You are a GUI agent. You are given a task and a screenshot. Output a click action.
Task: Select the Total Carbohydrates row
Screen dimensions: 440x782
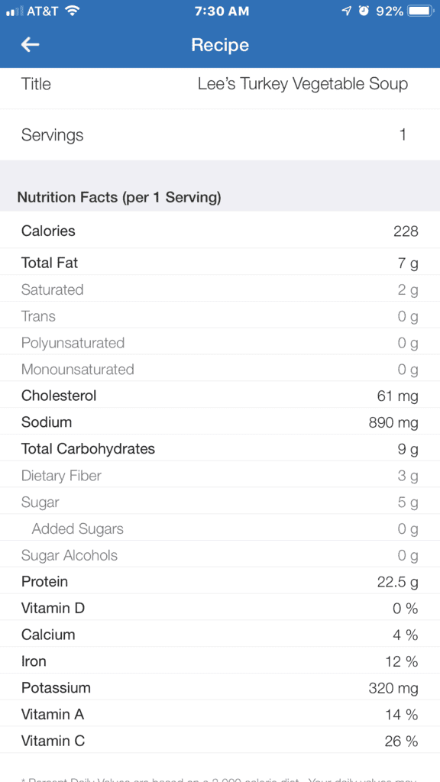tap(220, 449)
